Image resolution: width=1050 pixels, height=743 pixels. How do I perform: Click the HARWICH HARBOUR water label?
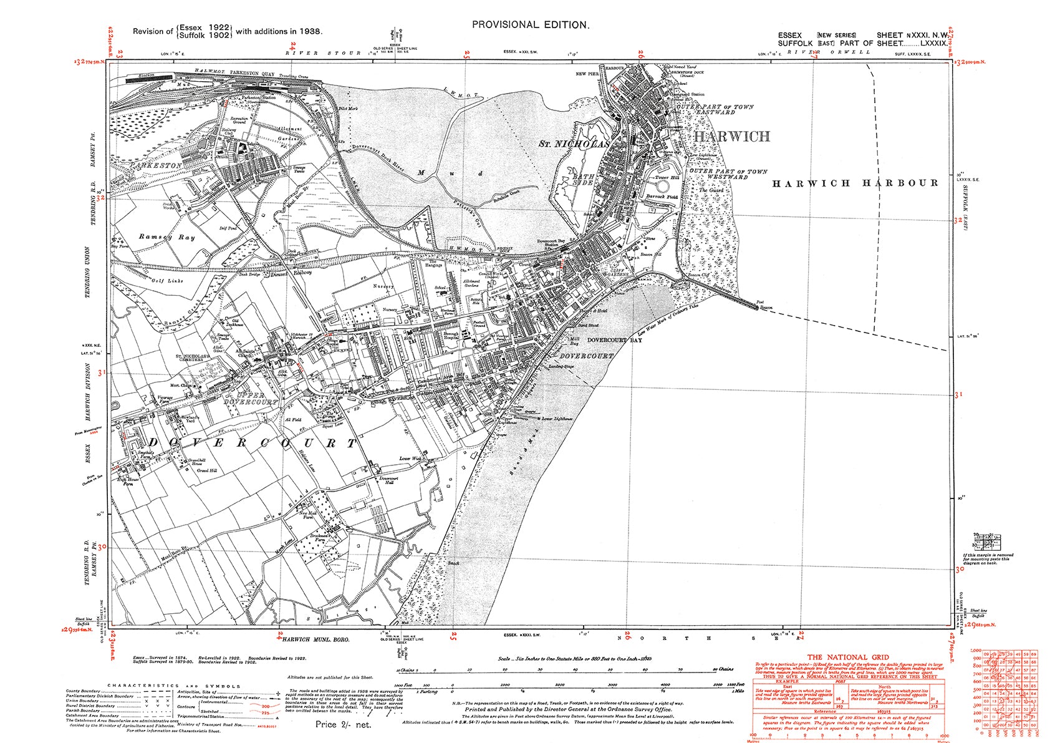coord(855,183)
